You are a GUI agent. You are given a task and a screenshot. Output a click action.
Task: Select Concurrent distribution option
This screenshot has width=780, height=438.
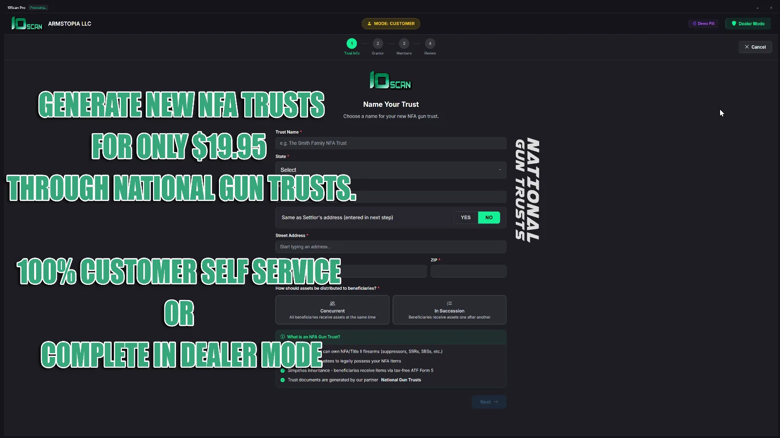tap(332, 310)
